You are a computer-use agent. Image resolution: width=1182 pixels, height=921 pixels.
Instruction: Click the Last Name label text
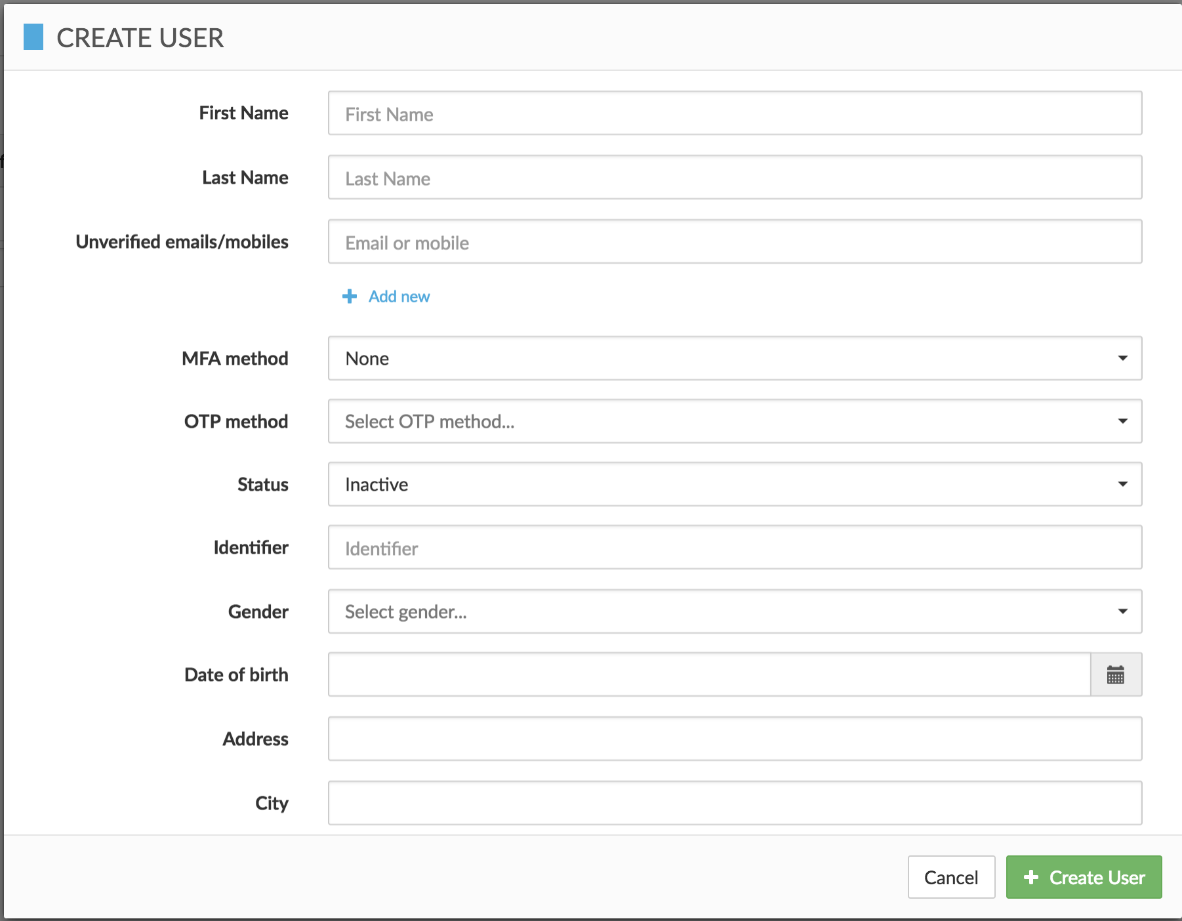coord(245,178)
